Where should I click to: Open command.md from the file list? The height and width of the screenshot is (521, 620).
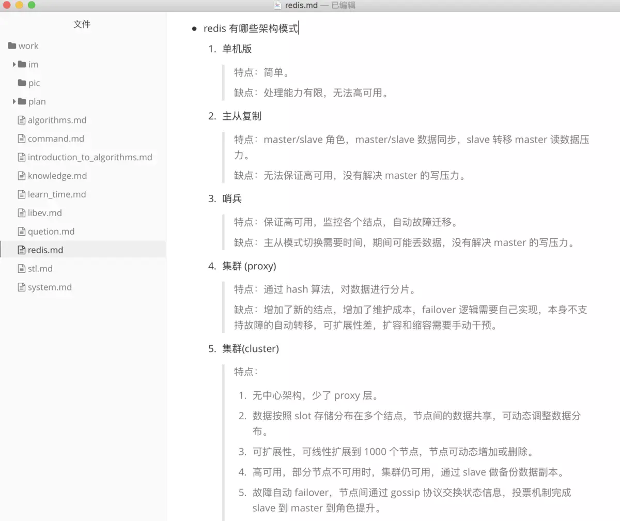56,139
